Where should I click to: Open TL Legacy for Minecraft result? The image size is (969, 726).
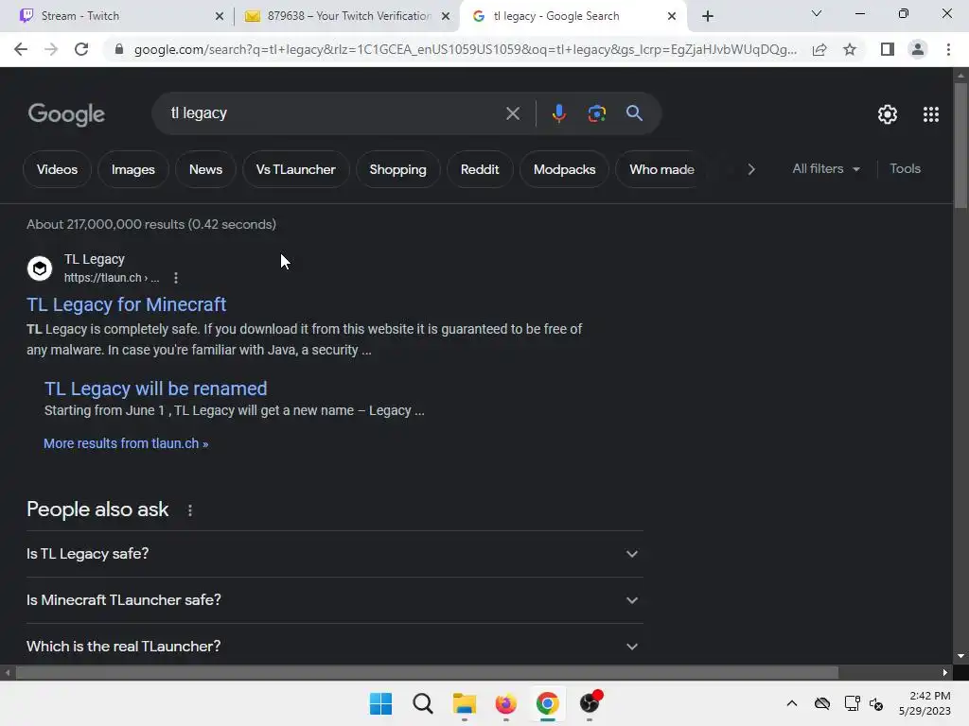click(x=126, y=304)
